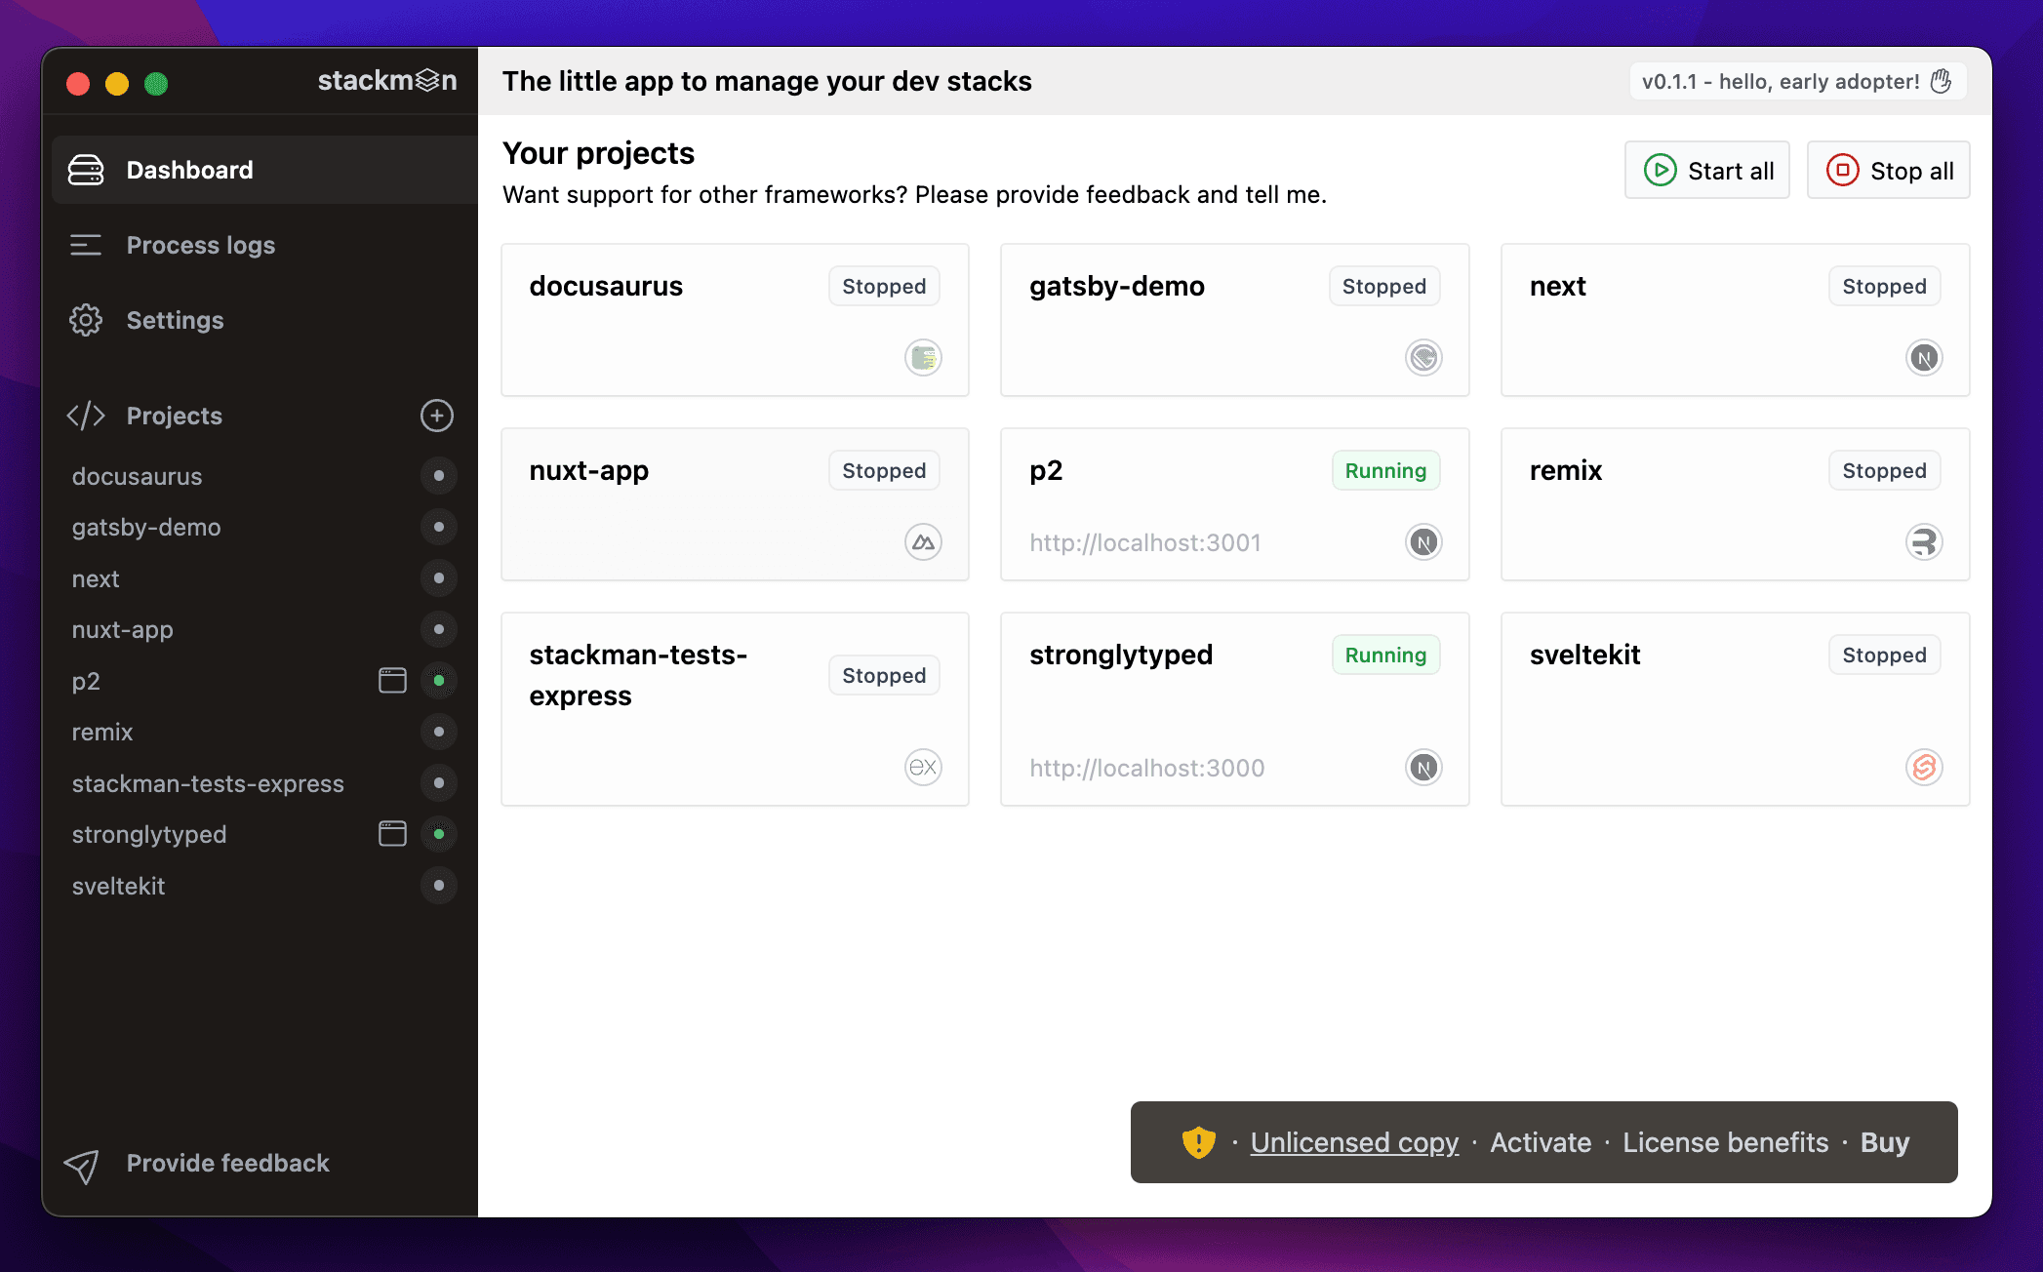Select stronglytyped in sidebar projects
Viewport: 2043px width, 1272px height.
pos(149,834)
